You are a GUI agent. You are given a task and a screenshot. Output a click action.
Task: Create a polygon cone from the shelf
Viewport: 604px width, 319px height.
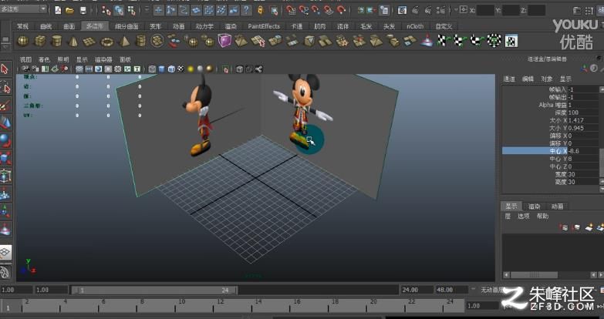pos(73,41)
